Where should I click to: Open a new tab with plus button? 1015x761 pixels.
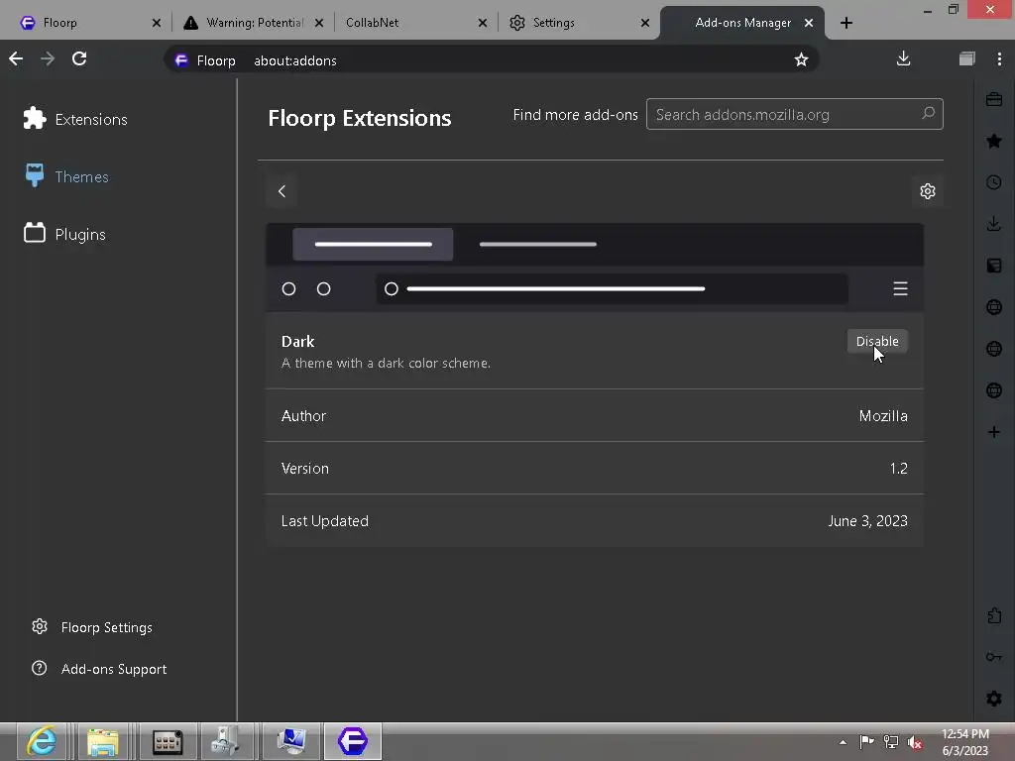tap(846, 23)
